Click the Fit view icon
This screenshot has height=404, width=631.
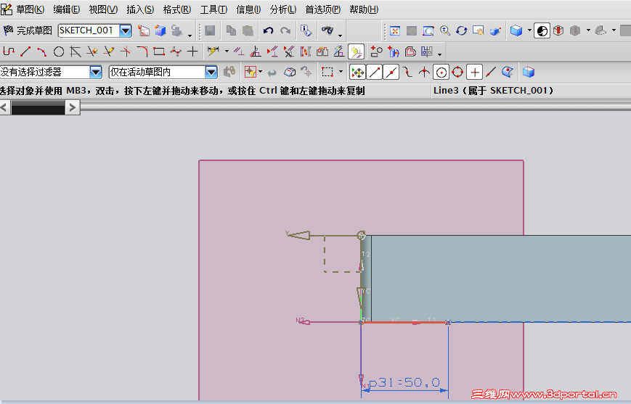click(x=395, y=31)
